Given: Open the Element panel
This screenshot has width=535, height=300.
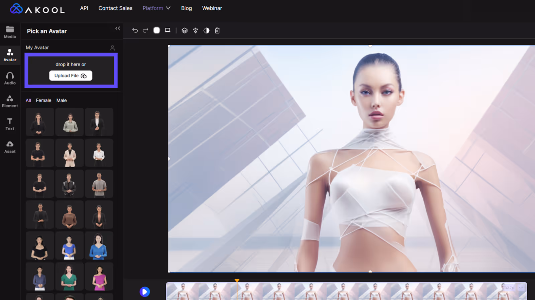Looking at the screenshot, I should [10, 101].
